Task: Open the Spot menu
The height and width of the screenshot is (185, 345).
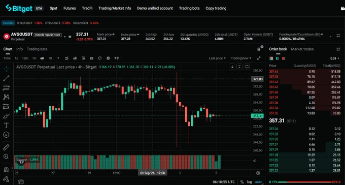Action: [x=53, y=8]
